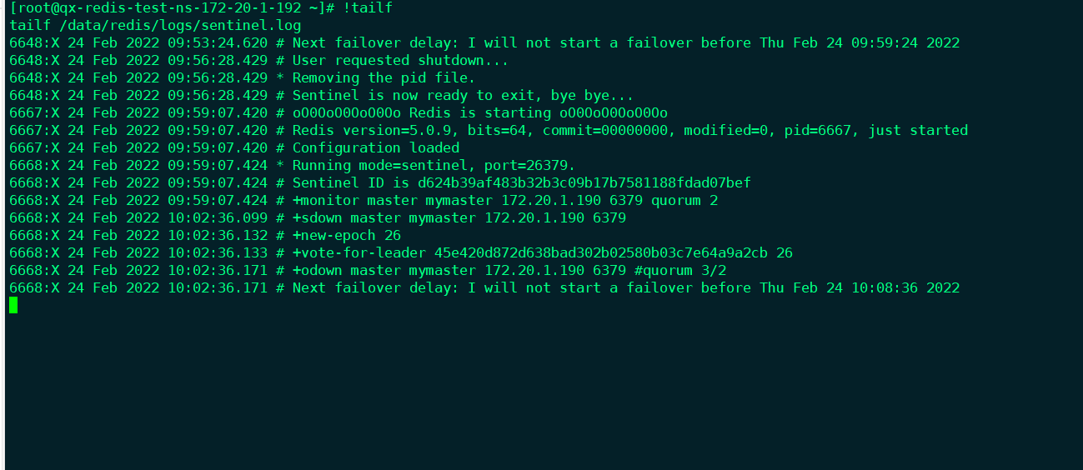Viewport: 1083px width, 470px height.
Task: Click the '+new-epoch 26' event
Action: pos(346,236)
